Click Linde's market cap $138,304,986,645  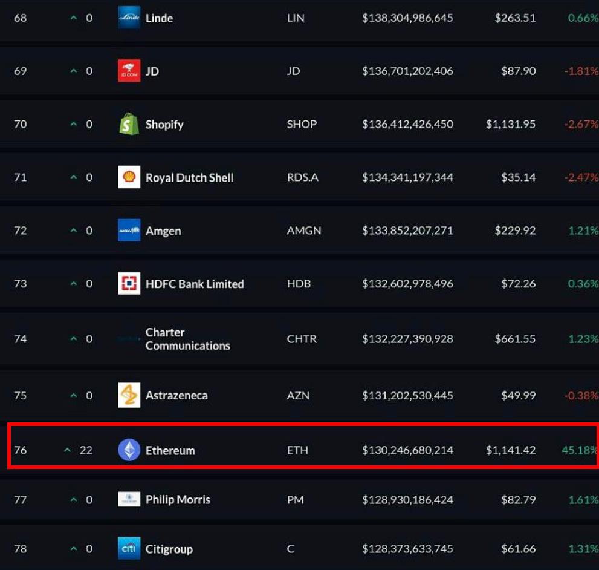[x=407, y=18]
